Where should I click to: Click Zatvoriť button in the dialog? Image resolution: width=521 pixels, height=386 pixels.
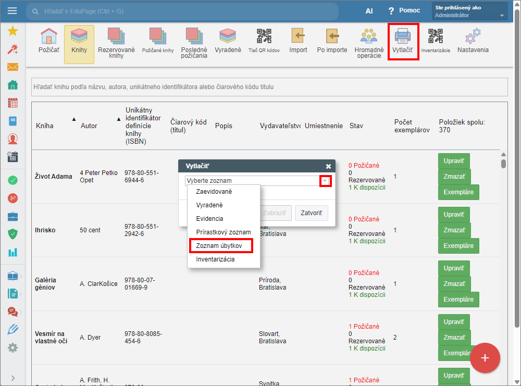[311, 213]
